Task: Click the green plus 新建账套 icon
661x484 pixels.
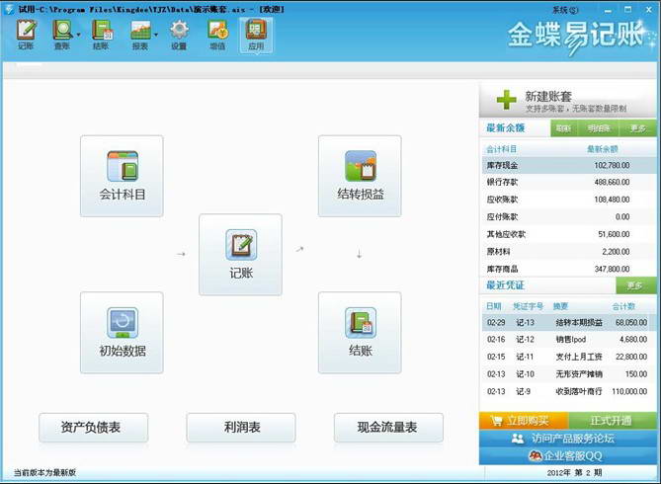Action: pos(506,100)
